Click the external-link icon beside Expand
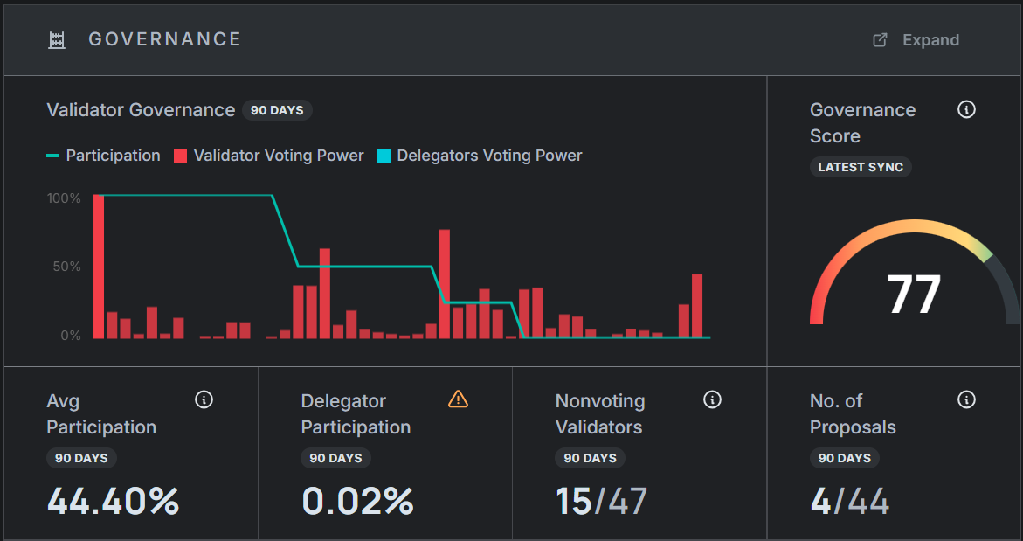Image resolution: width=1023 pixels, height=541 pixels. point(881,40)
